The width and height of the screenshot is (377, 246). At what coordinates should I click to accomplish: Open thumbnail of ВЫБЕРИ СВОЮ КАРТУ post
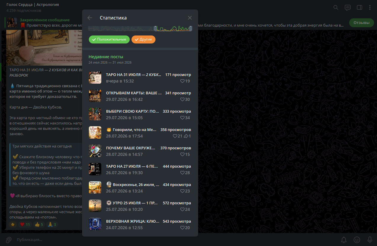point(95,114)
